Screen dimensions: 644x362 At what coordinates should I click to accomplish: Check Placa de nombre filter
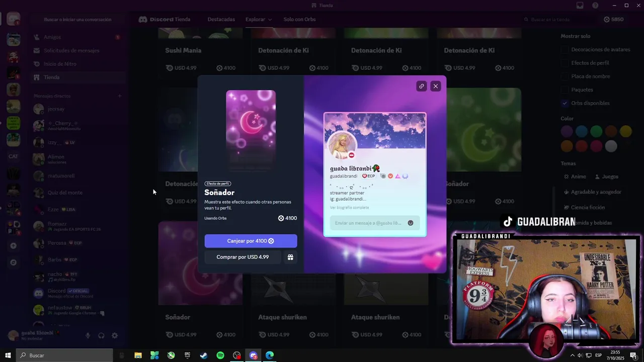[565, 76]
